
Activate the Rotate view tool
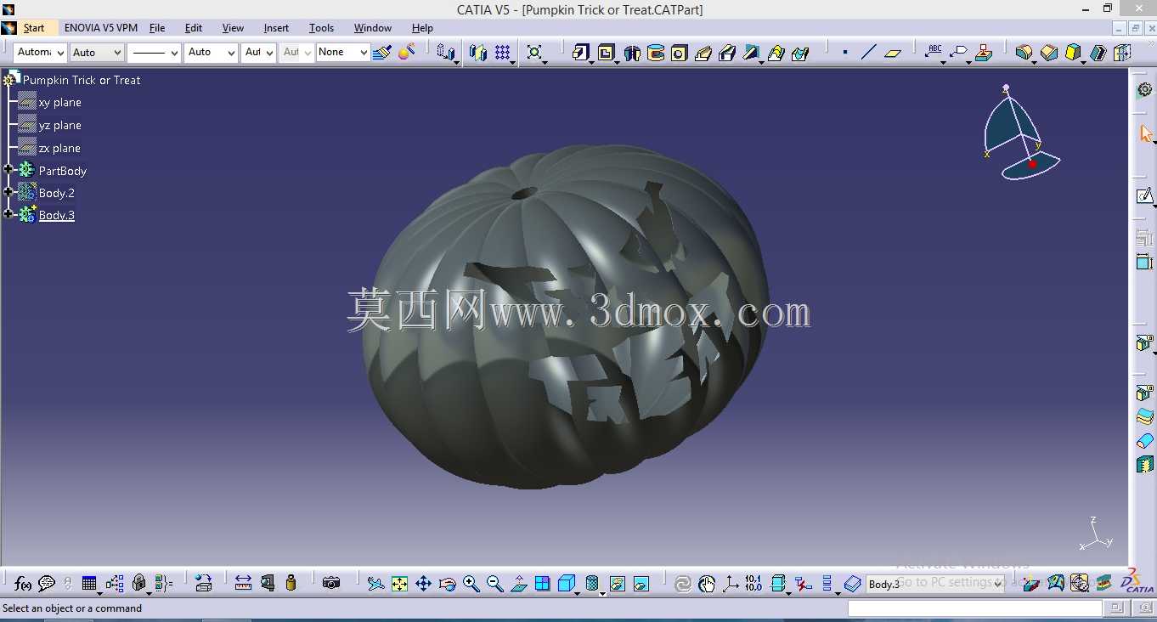(447, 584)
